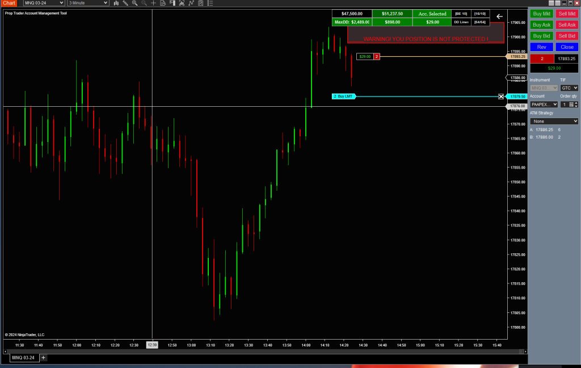Screen dimensions: 581x368
Task: Select the crosshair cursor tool icon
Action: tap(153, 3)
